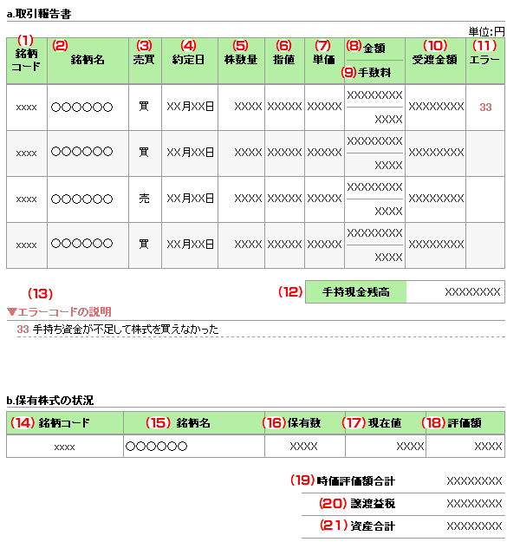Click the 単位:円 label
This screenshot has height=542, width=507.
(486, 32)
